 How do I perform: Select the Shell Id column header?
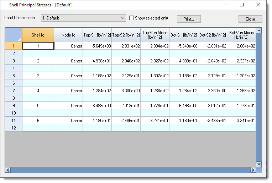(38, 35)
